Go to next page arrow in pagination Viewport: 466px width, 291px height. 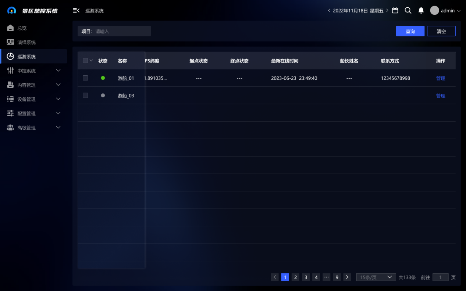click(347, 277)
